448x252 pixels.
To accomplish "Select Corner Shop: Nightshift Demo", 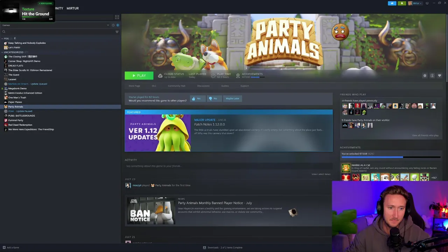I will [24, 61].
